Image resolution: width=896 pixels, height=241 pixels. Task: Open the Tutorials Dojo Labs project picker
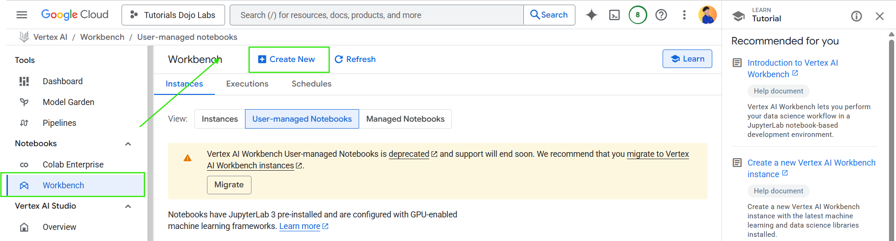coord(173,15)
